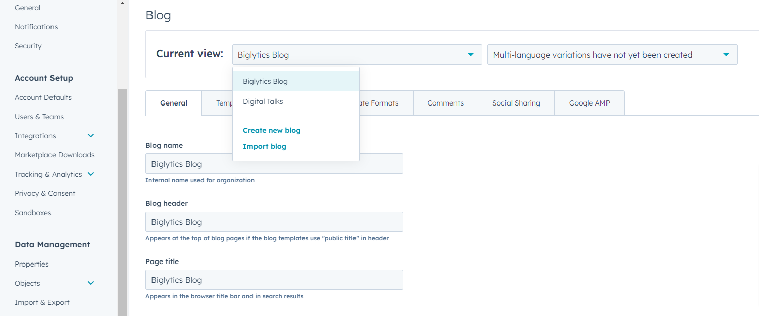The image size is (759, 316).
Task: Select Biglytics Blog from dropdown list
Action: coord(296,81)
